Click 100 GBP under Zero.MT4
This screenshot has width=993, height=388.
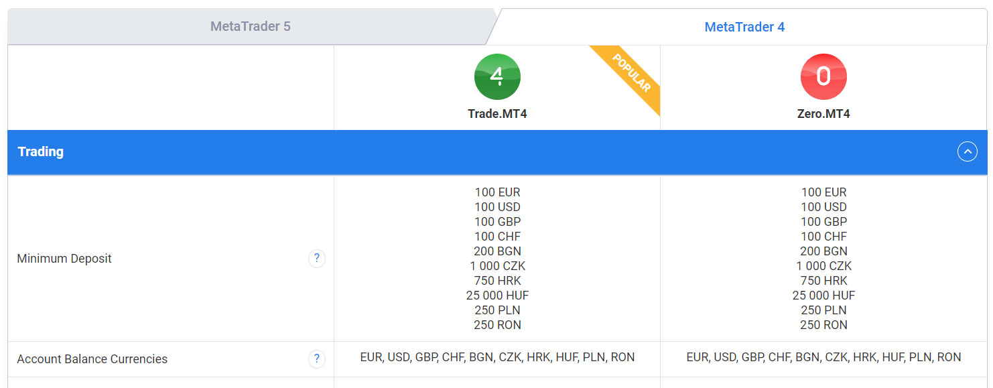pyautogui.click(x=823, y=222)
